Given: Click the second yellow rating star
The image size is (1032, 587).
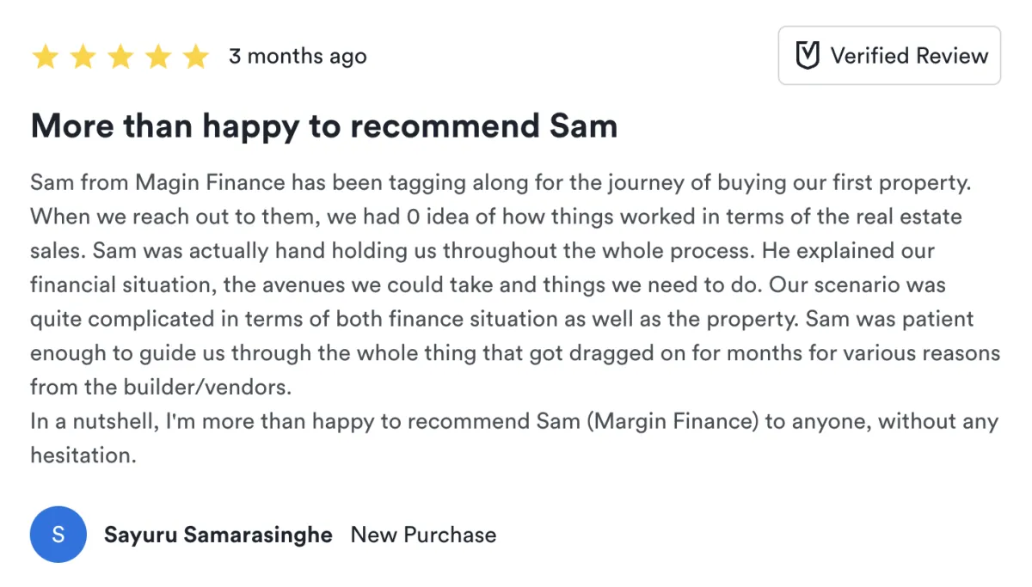Looking at the screenshot, I should (x=83, y=57).
